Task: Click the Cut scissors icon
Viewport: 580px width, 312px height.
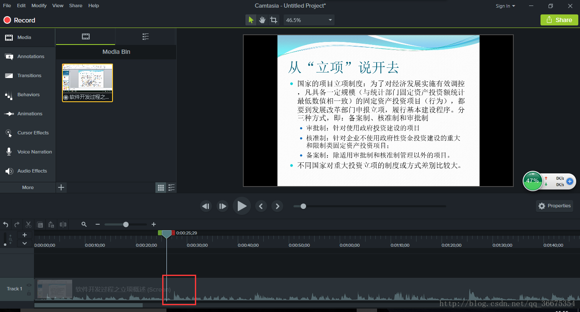Action: point(28,224)
